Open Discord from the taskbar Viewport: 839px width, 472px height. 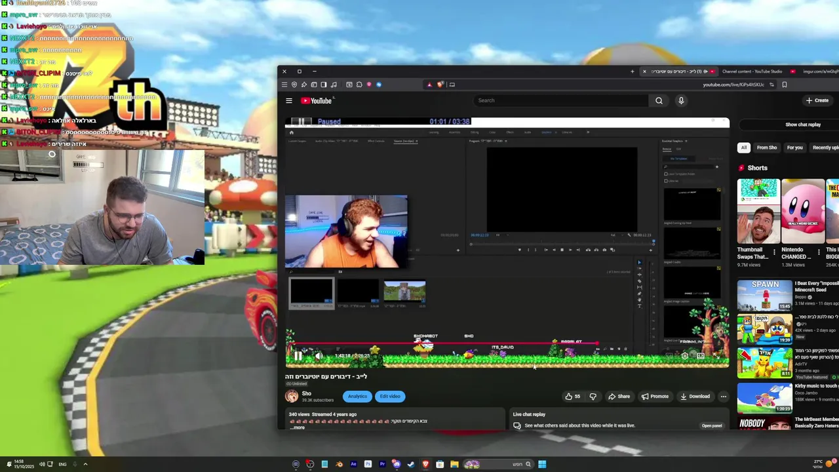397,464
